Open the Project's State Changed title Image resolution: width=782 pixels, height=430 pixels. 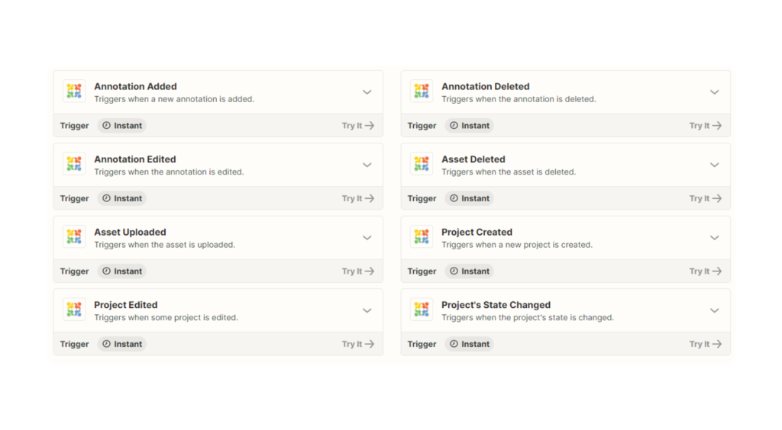496,305
